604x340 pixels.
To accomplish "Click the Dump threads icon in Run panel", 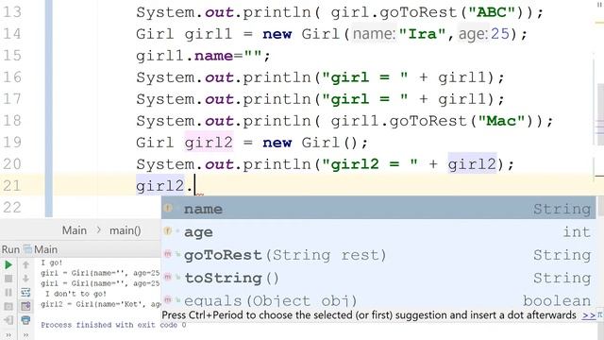I will pyautogui.click(x=8, y=306).
